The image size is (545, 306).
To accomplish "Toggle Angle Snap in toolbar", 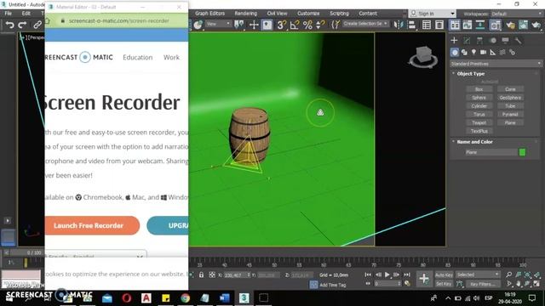I will click(295, 25).
